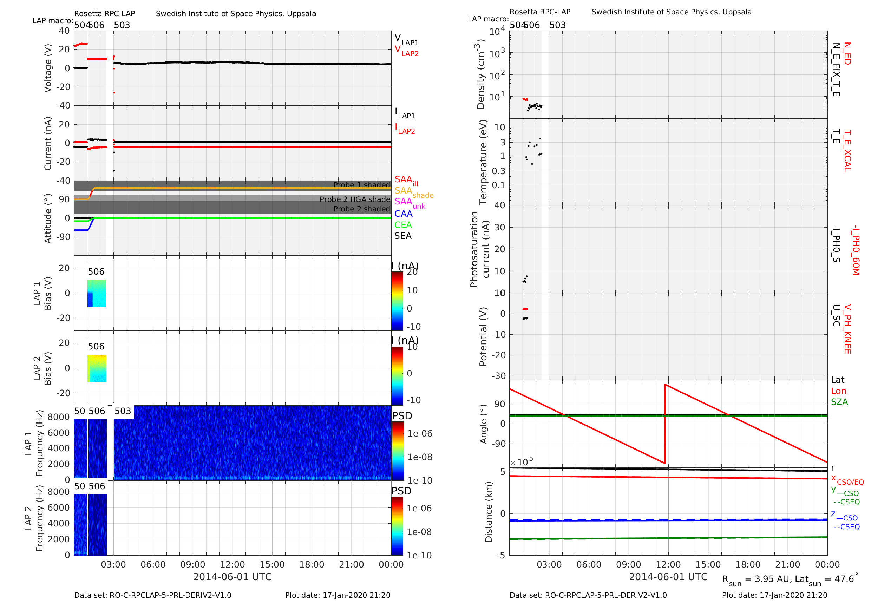The width and height of the screenshot is (871, 616).
Task: Click the LAP 1 PSD colorbar
Action: point(398,451)
